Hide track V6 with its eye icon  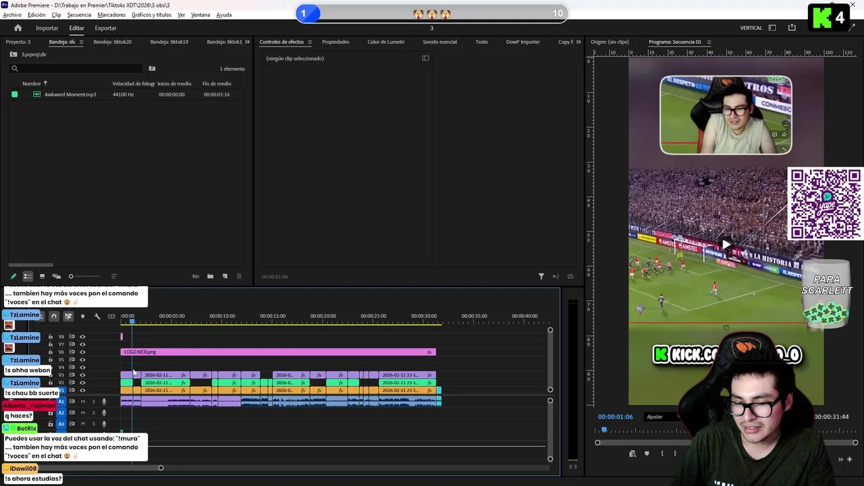(82, 352)
